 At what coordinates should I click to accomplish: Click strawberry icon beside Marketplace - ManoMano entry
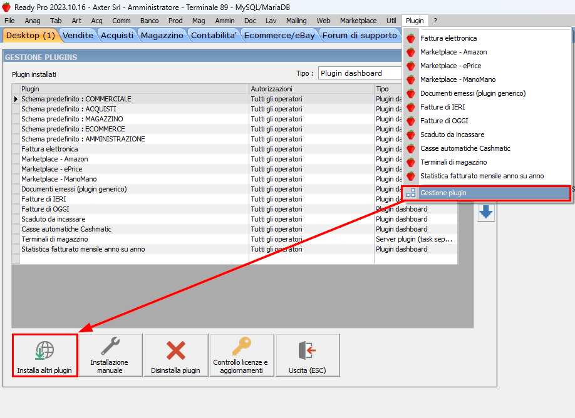tap(411, 79)
